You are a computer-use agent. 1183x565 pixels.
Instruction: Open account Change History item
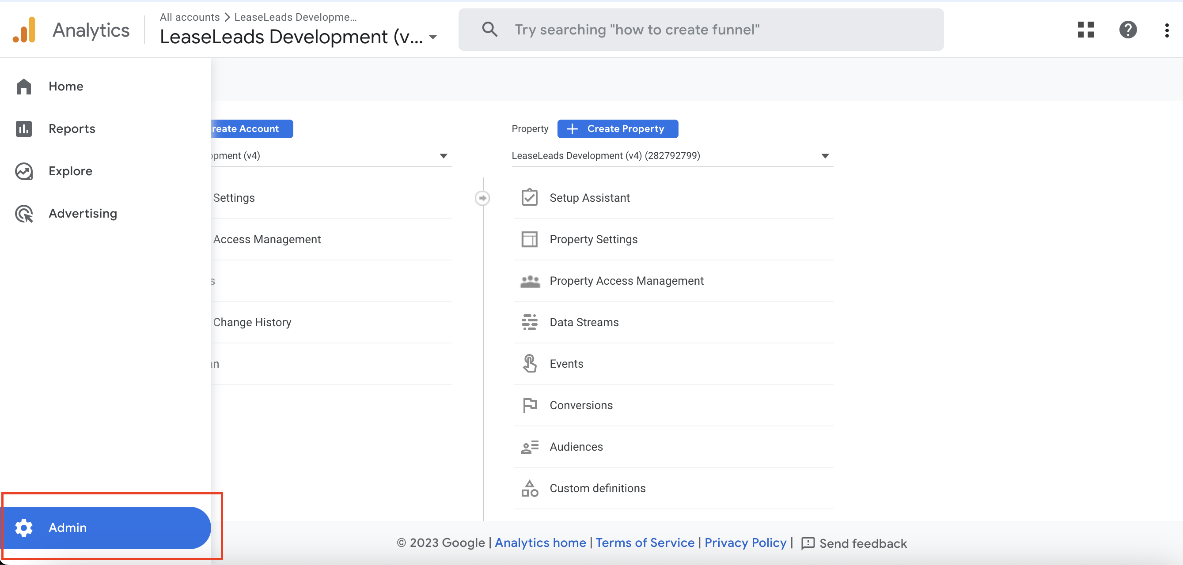click(x=252, y=322)
